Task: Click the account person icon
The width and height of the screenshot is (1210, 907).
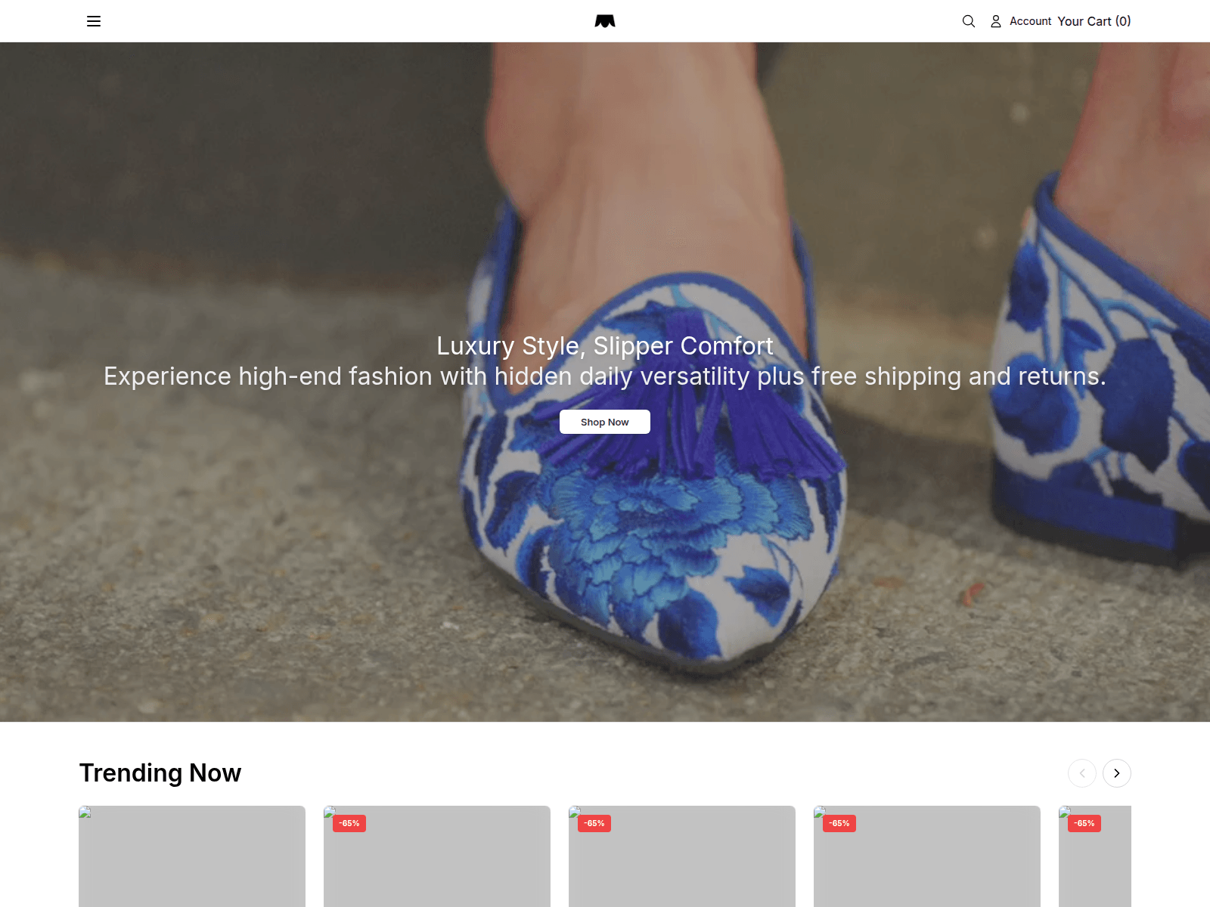Action: point(996,21)
